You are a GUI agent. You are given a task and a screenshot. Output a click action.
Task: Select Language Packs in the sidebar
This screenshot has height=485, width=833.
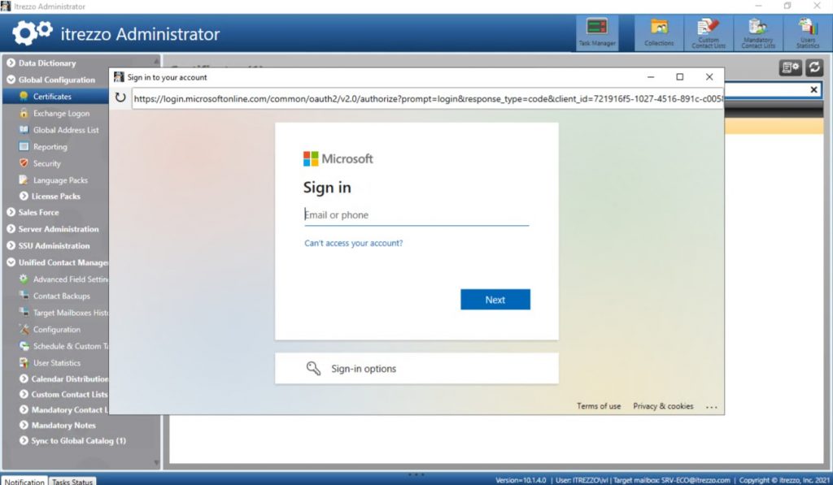(x=60, y=180)
